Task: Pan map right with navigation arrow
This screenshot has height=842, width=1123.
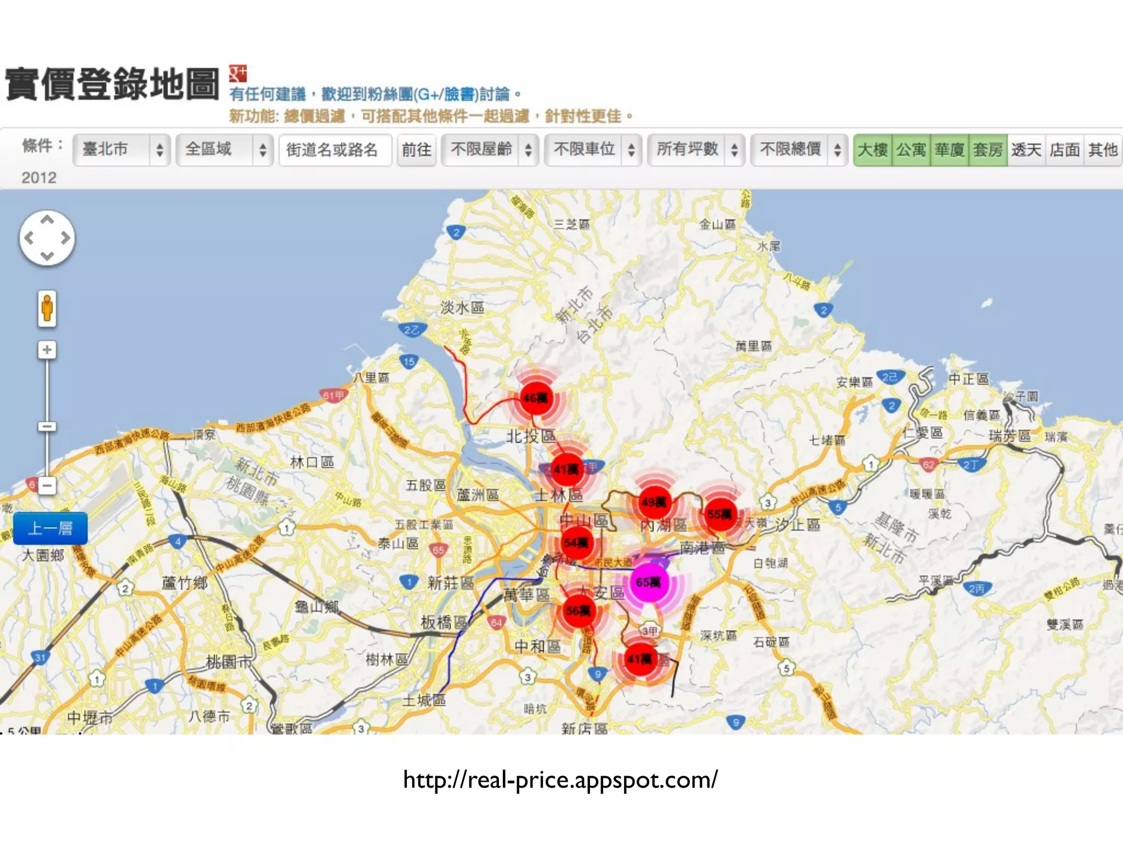Action: [66, 238]
